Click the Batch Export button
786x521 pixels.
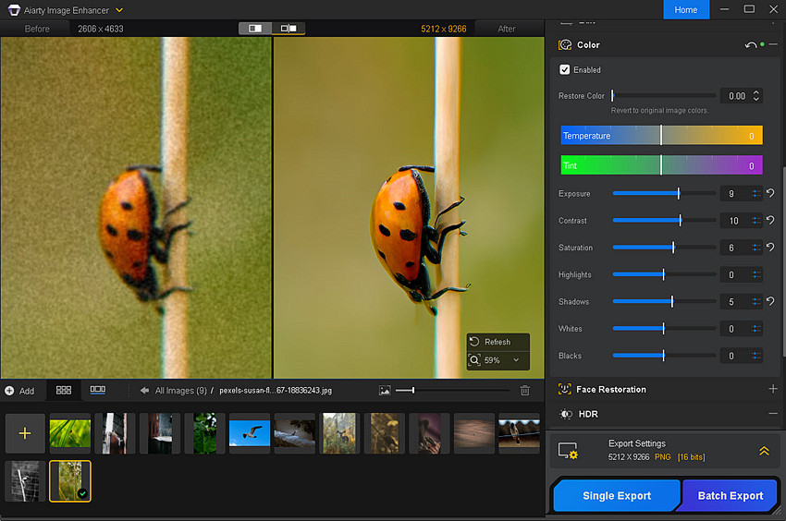pyautogui.click(x=730, y=495)
